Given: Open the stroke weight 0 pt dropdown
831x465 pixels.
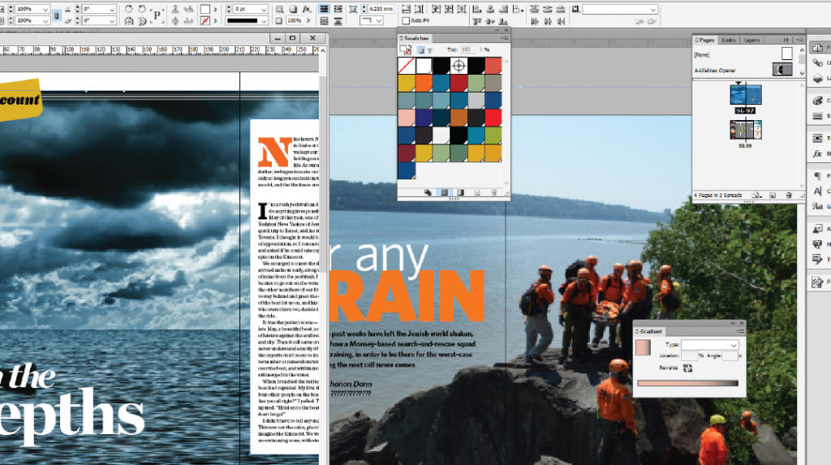Looking at the screenshot, I should pyautogui.click(x=264, y=9).
